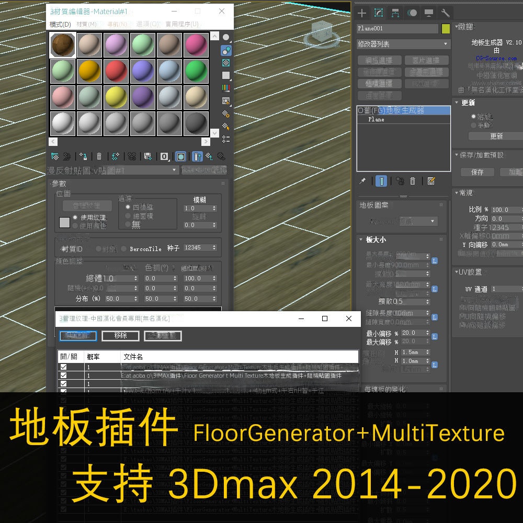Open the 材質(M) menu

tap(86, 25)
